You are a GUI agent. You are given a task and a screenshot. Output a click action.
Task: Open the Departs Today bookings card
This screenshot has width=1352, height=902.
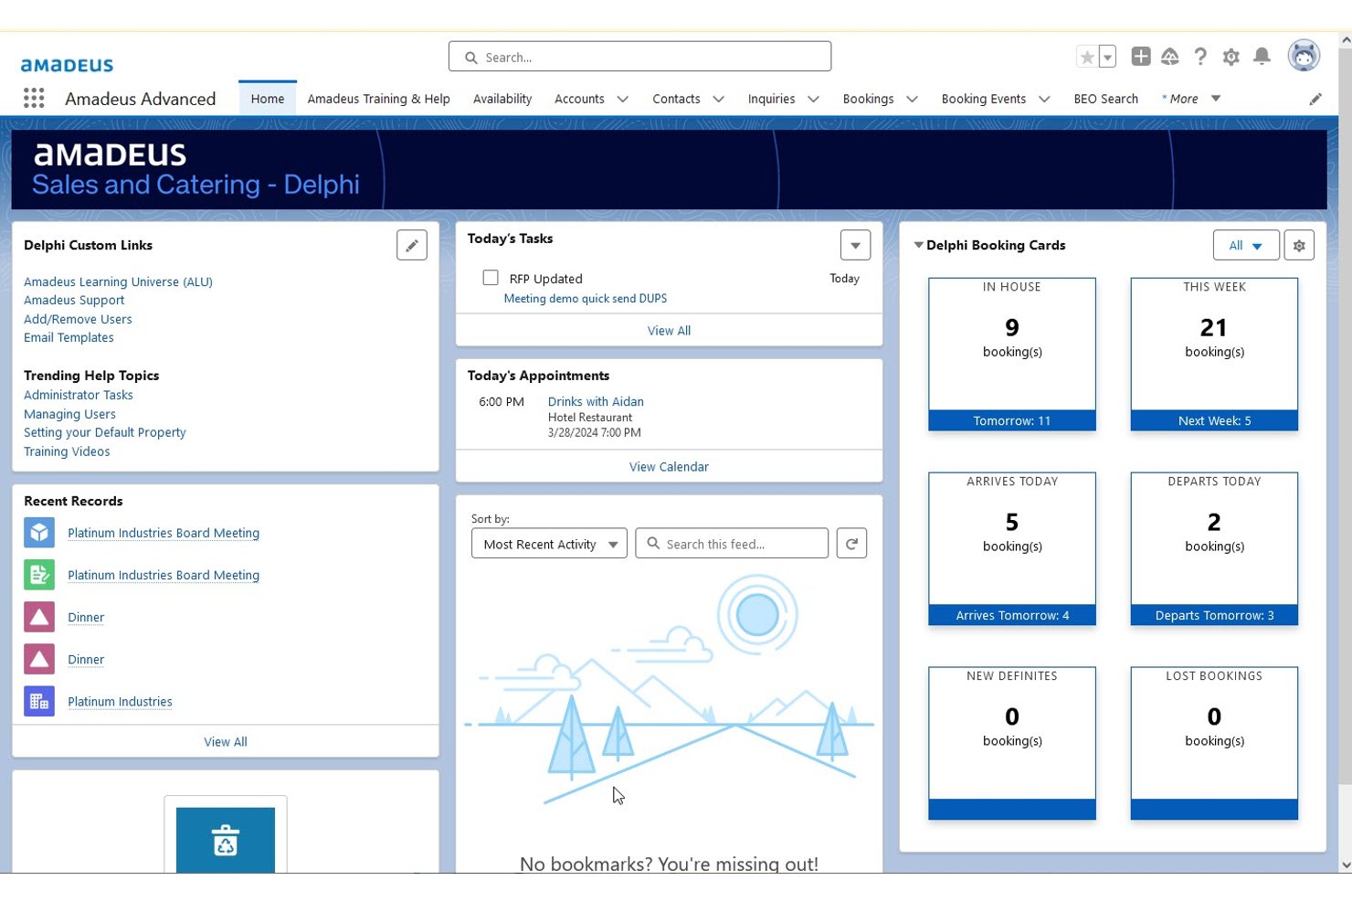[x=1214, y=548]
